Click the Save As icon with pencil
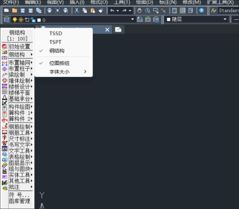Viewport: 239px width, 209px height. 31,11
